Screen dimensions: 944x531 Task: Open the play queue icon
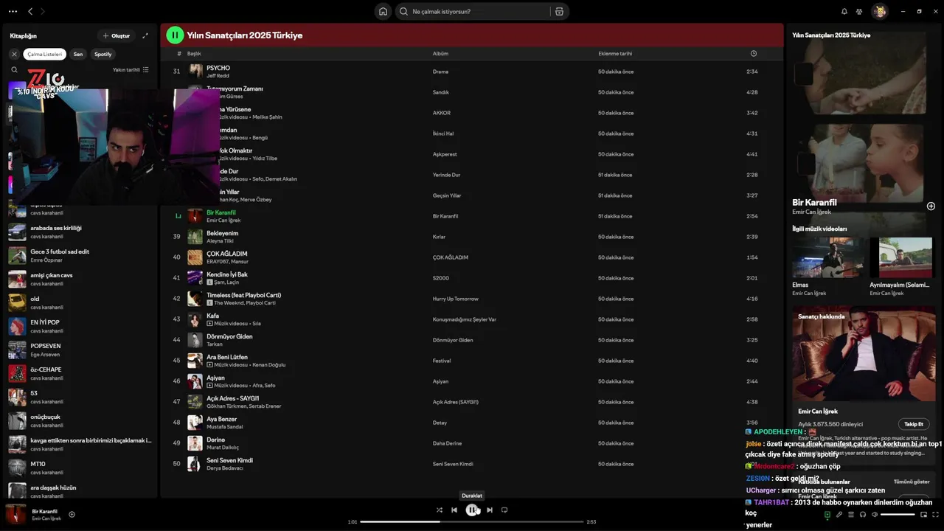click(x=850, y=514)
